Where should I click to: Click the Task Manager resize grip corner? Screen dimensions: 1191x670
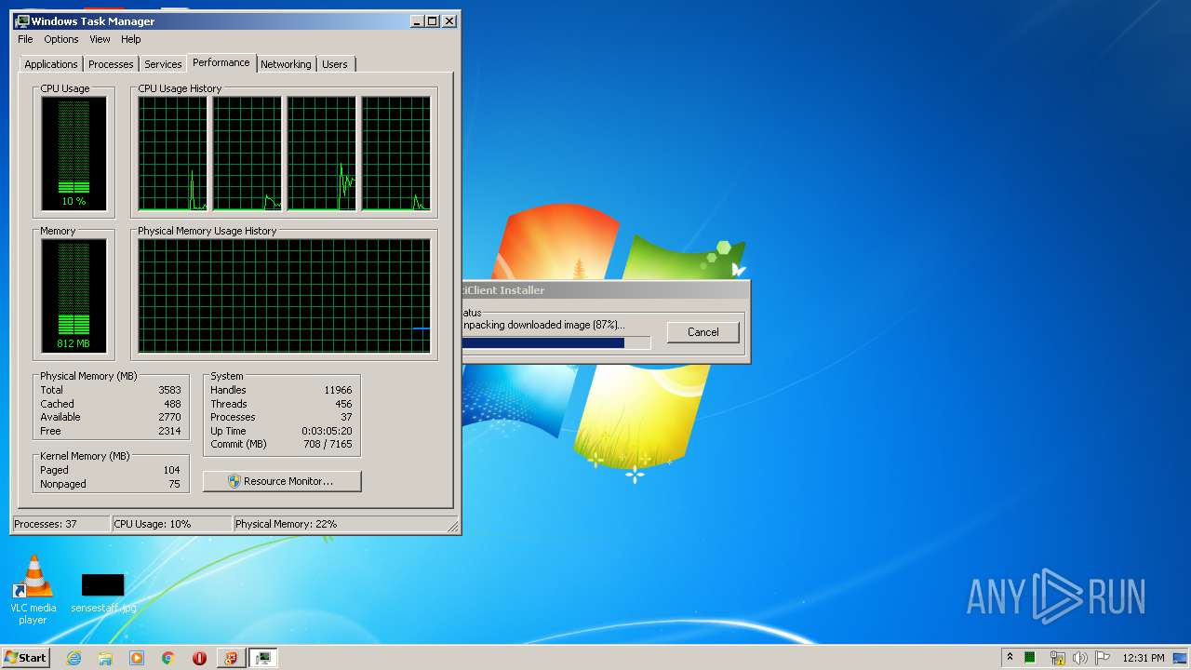pos(453,527)
